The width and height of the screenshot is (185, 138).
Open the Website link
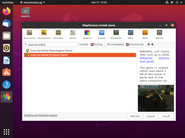point(164,58)
